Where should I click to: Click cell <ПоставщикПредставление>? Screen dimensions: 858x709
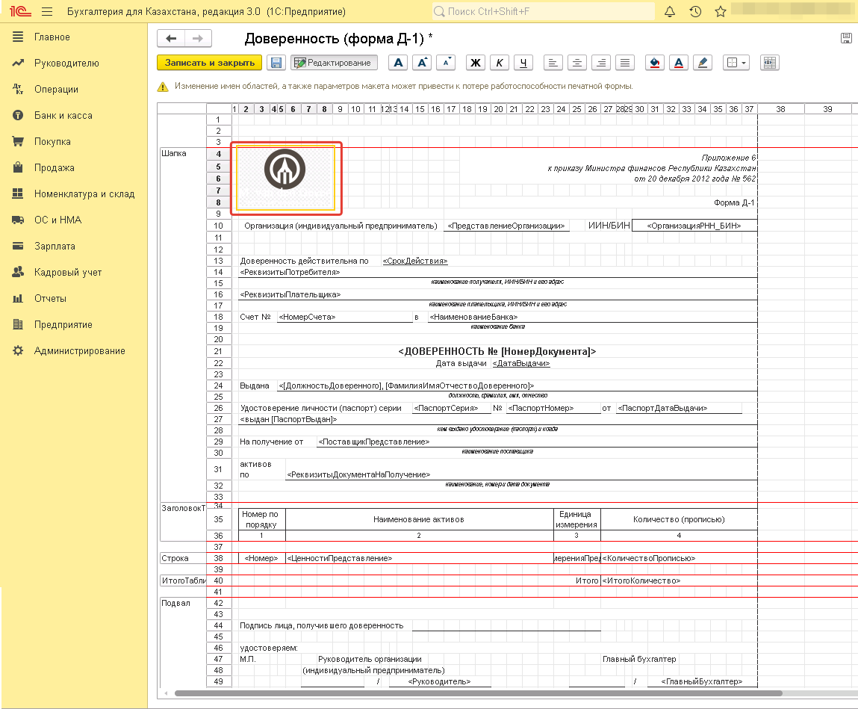click(x=538, y=442)
